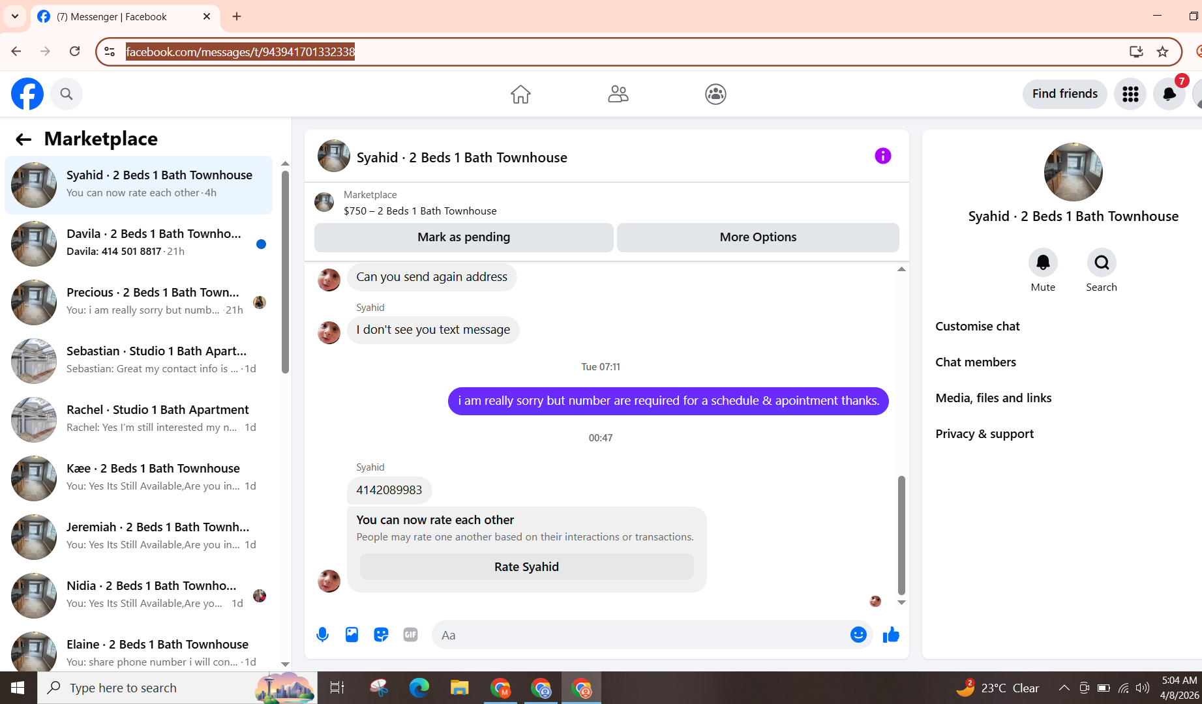1202x704 pixels.
Task: Bookmark this page with the star icon
Action: click(x=1162, y=51)
